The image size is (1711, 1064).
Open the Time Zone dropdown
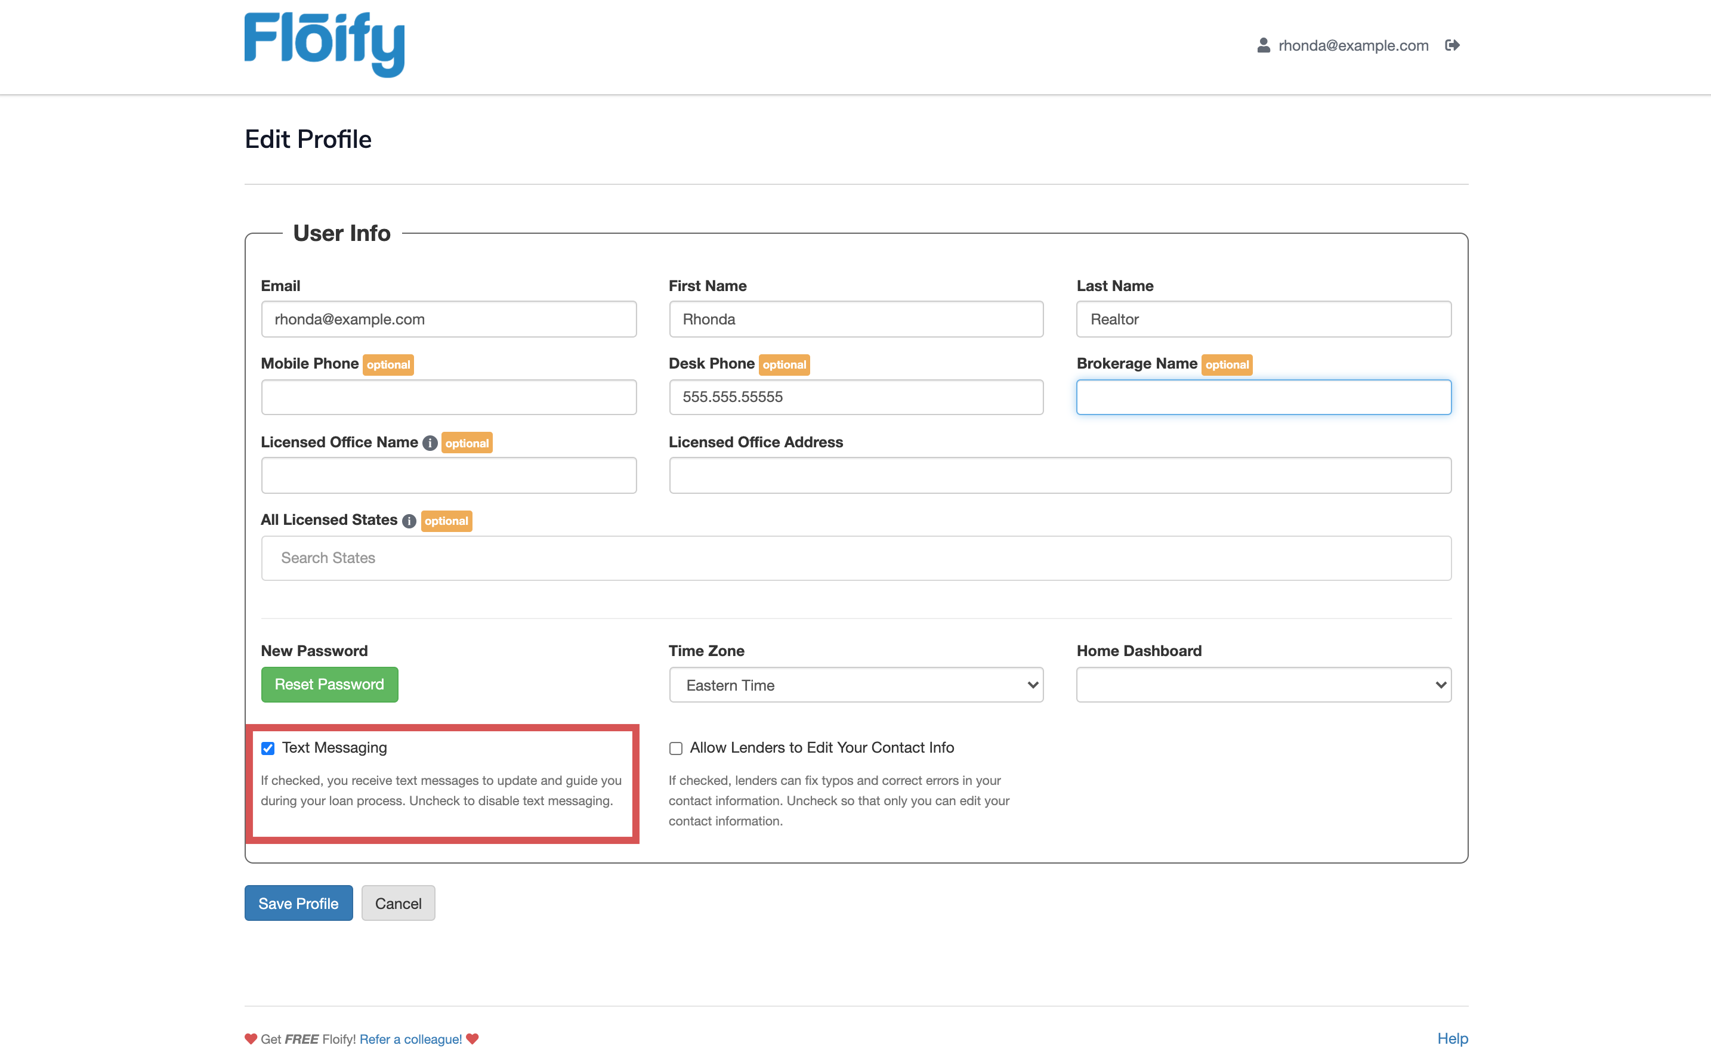[856, 685]
